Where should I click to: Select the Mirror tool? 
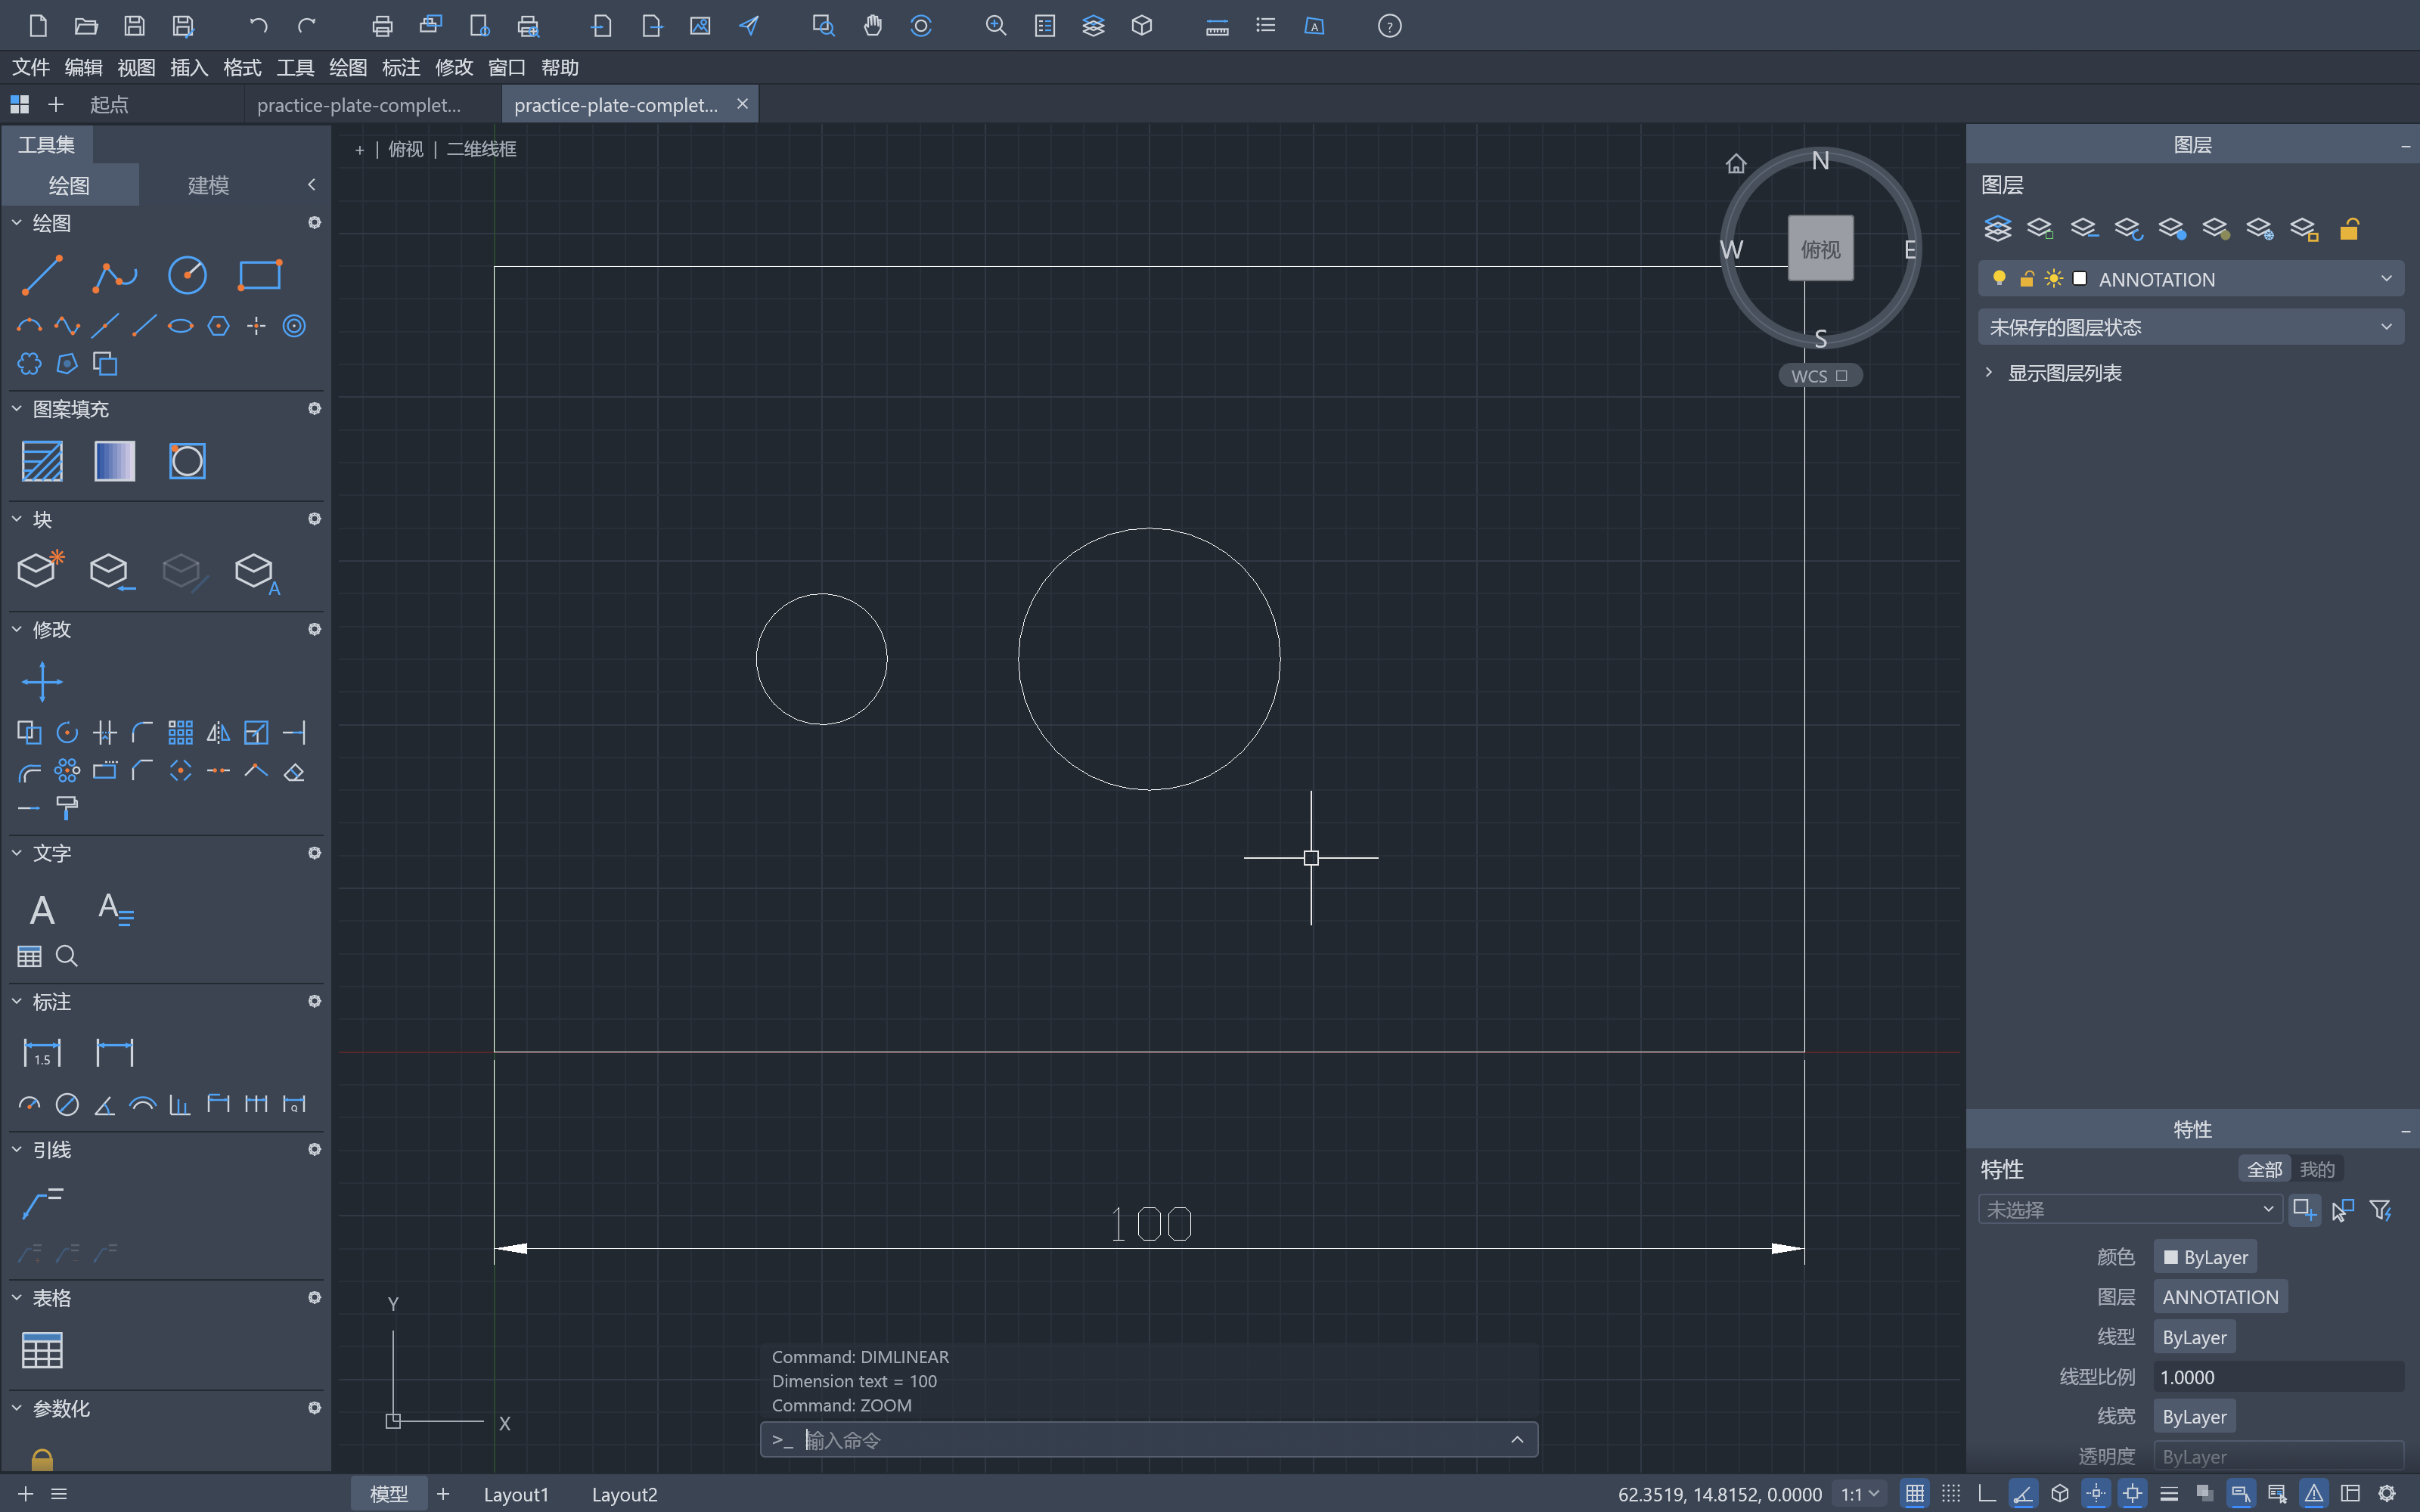pyautogui.click(x=218, y=733)
